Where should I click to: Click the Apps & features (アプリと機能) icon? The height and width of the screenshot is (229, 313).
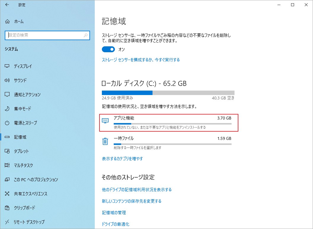[105, 120]
